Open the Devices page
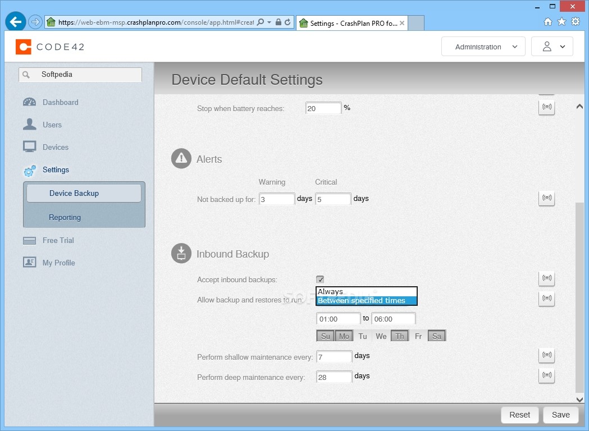This screenshot has width=589, height=431. (x=56, y=147)
